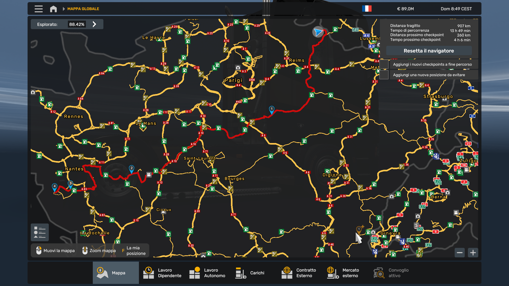Open the Lavoro Dipendente tab
509x286 pixels.
pyautogui.click(x=162, y=273)
